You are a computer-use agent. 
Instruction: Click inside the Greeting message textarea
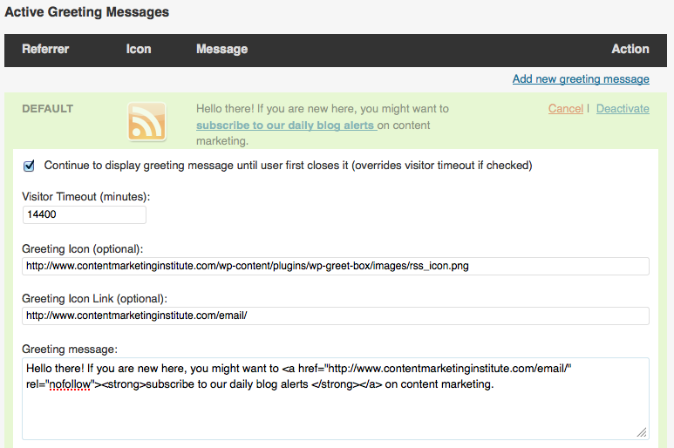(336, 398)
